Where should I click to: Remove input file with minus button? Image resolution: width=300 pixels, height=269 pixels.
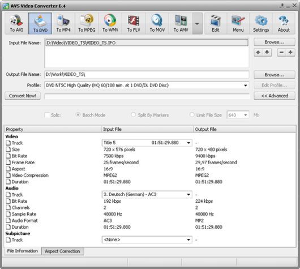point(282,52)
